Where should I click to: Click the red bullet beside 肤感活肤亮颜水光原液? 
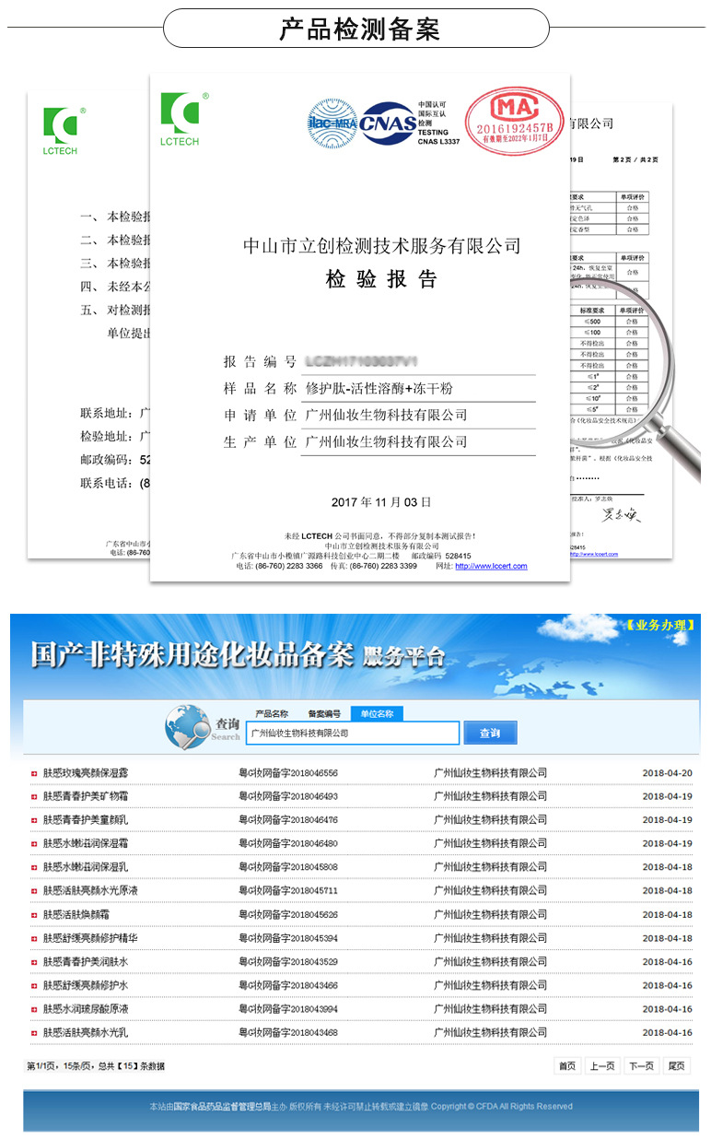pos(34,891)
